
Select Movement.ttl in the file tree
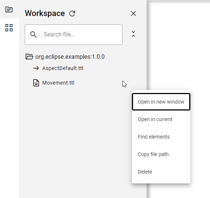58,83
